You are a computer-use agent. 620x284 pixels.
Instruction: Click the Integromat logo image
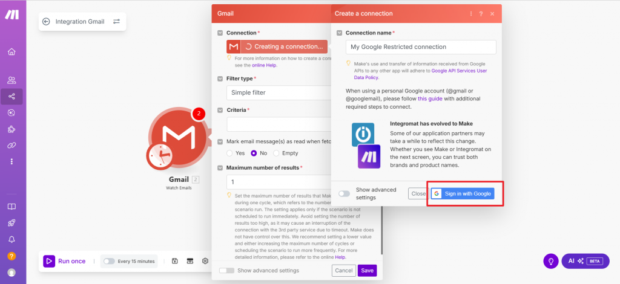(363, 135)
